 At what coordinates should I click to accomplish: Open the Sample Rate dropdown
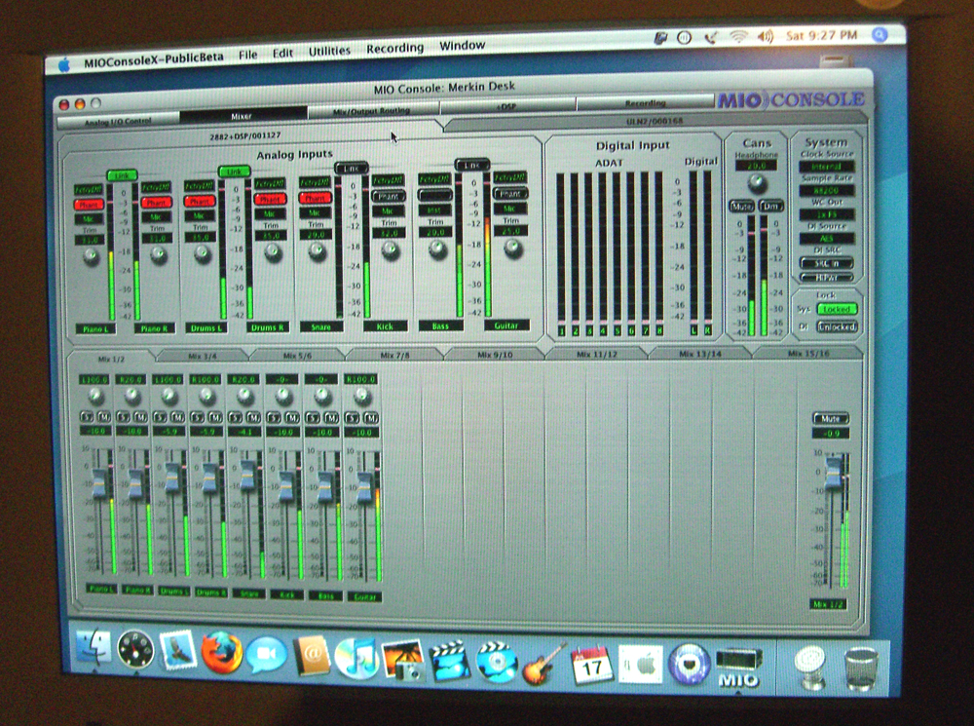826,191
